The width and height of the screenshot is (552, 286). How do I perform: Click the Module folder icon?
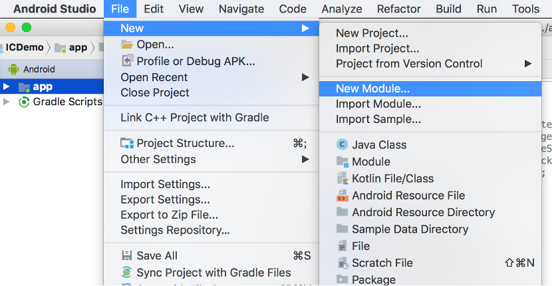point(343,162)
